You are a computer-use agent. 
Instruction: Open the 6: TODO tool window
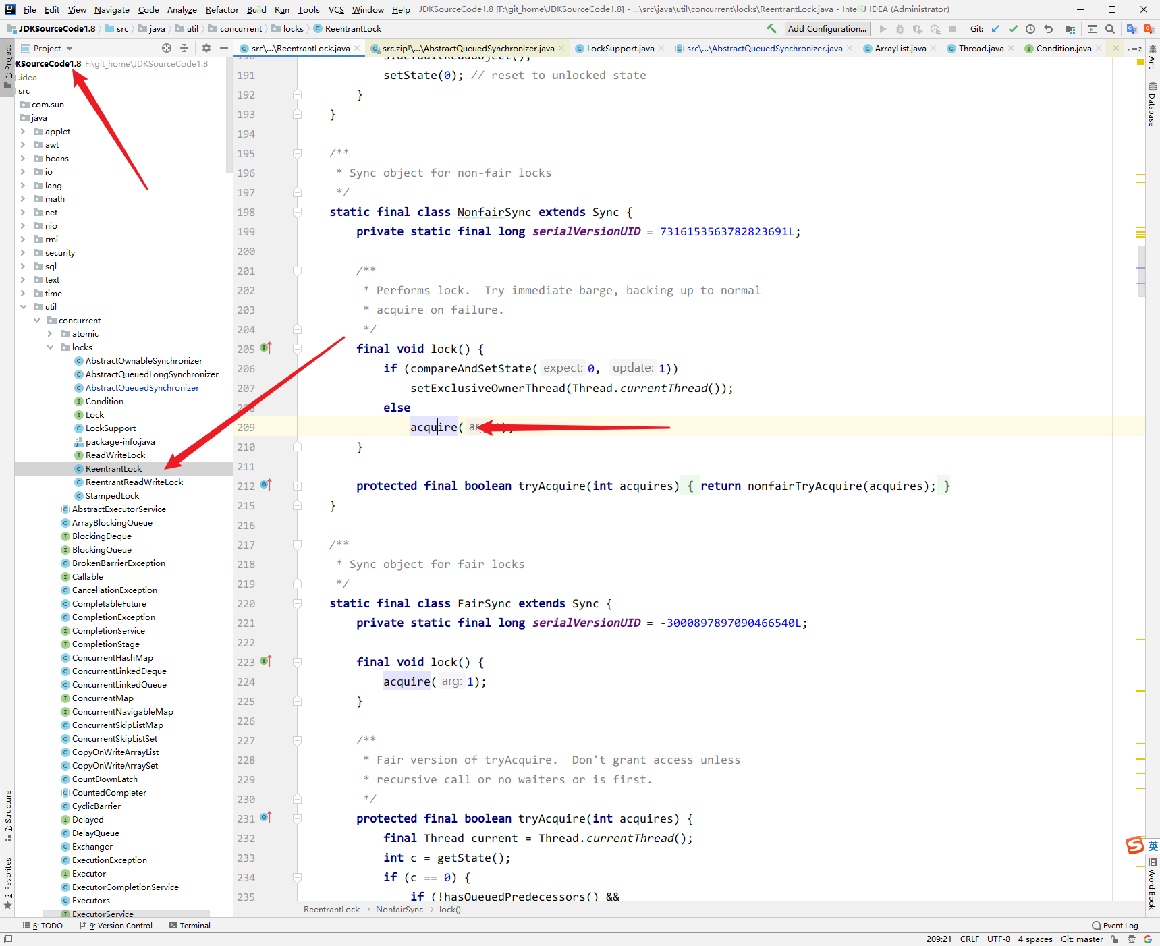[43, 926]
